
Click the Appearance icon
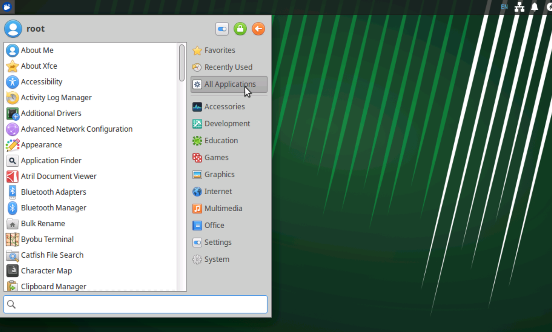coord(13,145)
